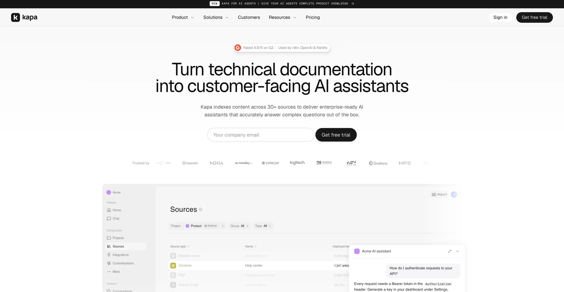
Task: Sort by the Source type column
Action: (180, 247)
